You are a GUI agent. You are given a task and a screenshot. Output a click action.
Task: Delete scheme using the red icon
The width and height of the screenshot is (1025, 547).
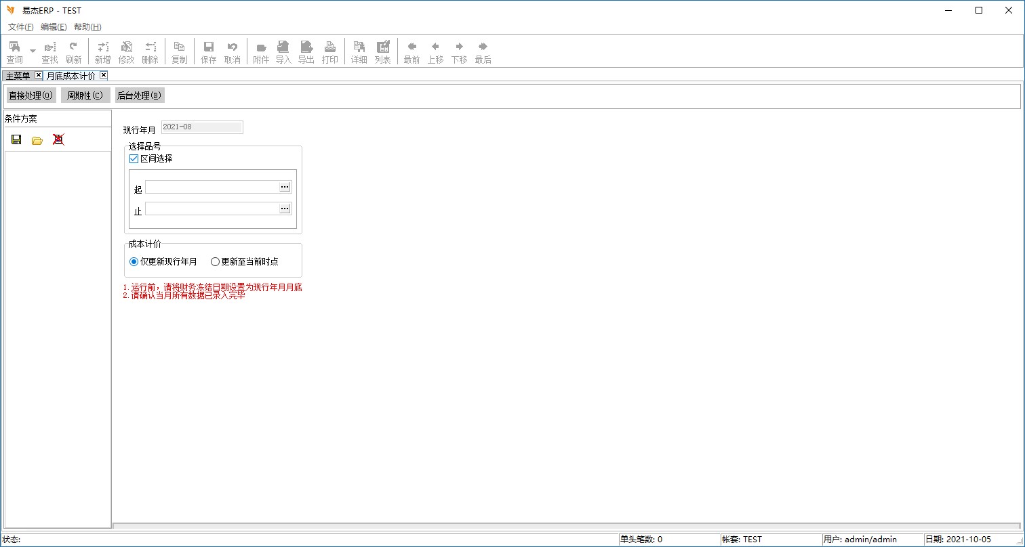point(58,140)
